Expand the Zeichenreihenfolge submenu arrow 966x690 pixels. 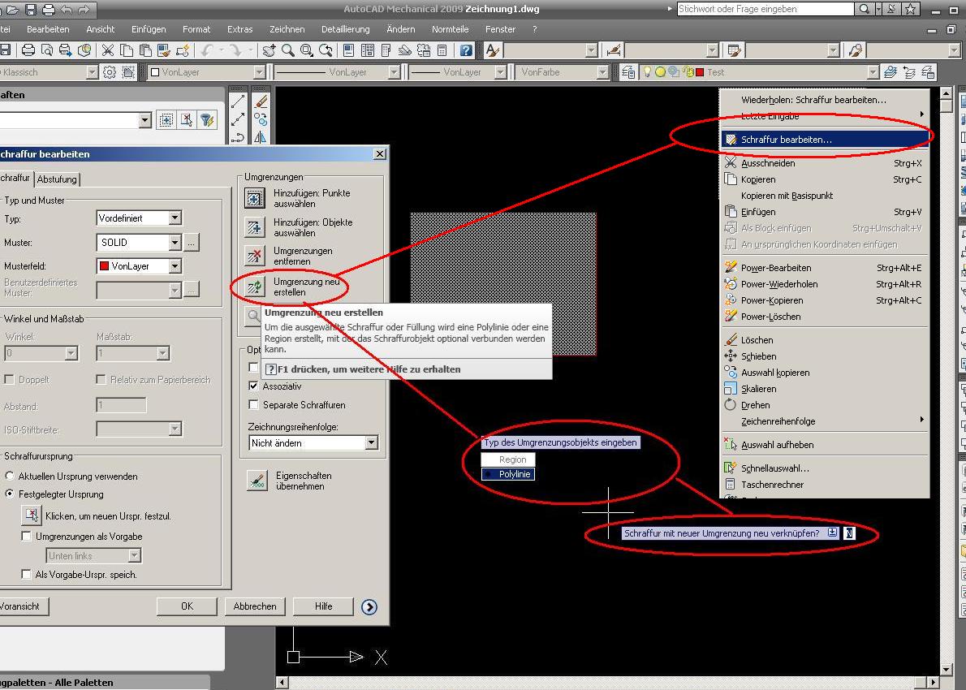pyautogui.click(x=921, y=420)
